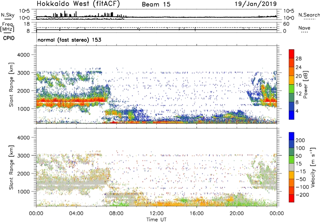
Task: Click the '4000' tick in power panel
Action: [24, 55]
